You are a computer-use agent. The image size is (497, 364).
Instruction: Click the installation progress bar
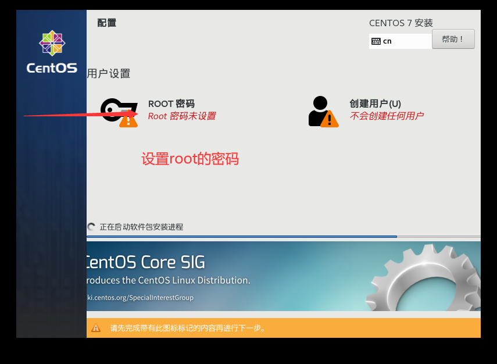[x=284, y=237]
